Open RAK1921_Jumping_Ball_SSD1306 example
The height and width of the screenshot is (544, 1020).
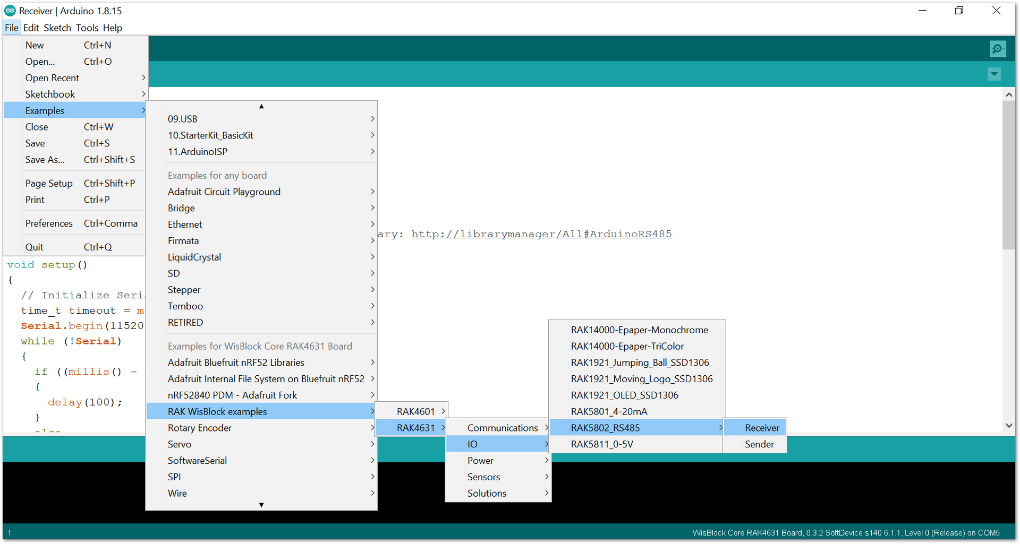tap(637, 362)
